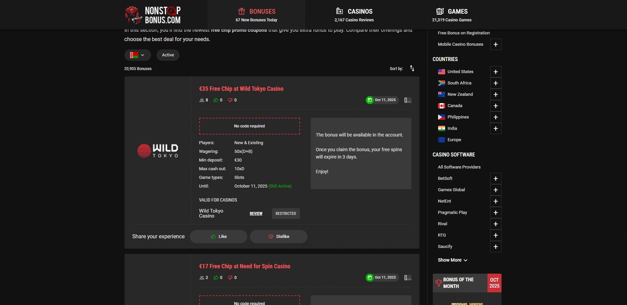This screenshot has height=305, width=627.
Task: Open €35 Free Chip at Wild Tokyo Casino
Action: coord(241,89)
